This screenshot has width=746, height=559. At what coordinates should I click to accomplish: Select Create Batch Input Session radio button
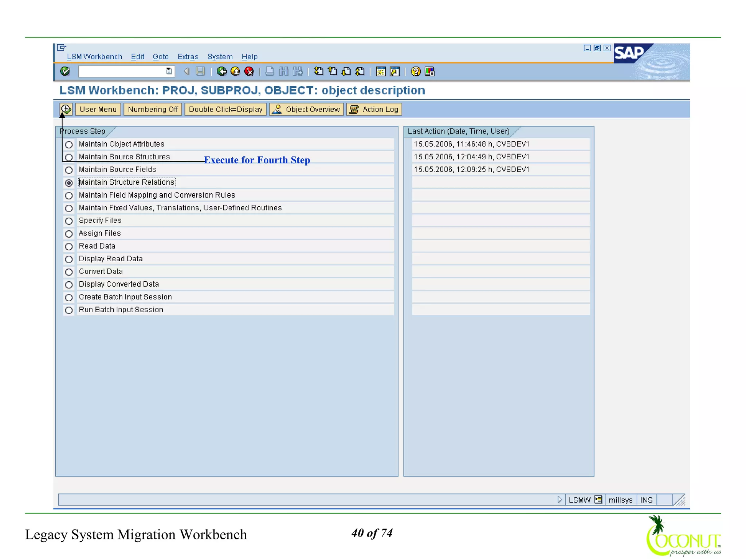pos(69,297)
